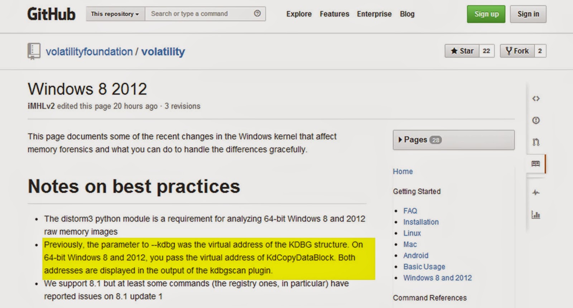Open the Installation wiki link

tap(421, 222)
